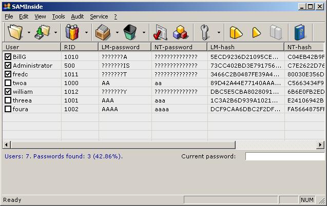
Task: Click the red checkmark document icon
Action: coord(160,32)
